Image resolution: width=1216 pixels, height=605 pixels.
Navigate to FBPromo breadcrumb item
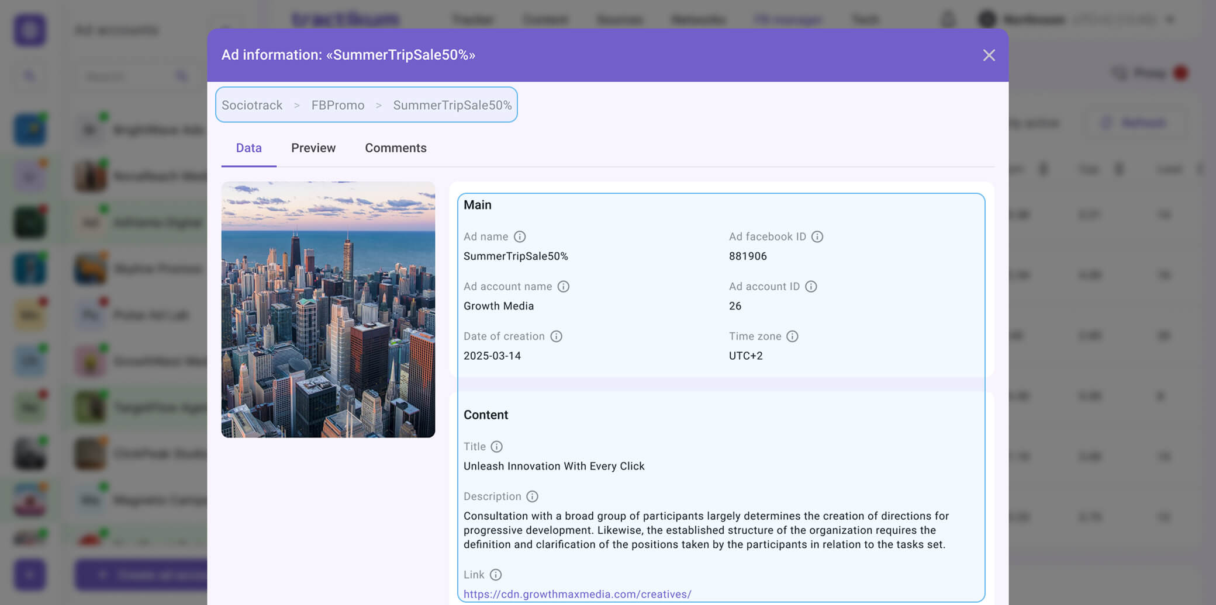pyautogui.click(x=337, y=105)
